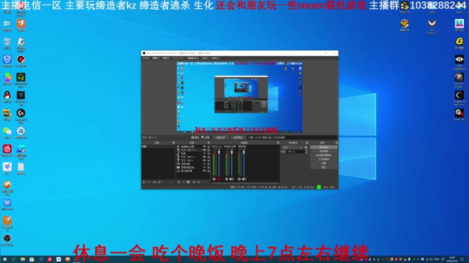Hide the display capture monitor source
Viewport: 469px width, 263px height.
tap(205, 171)
